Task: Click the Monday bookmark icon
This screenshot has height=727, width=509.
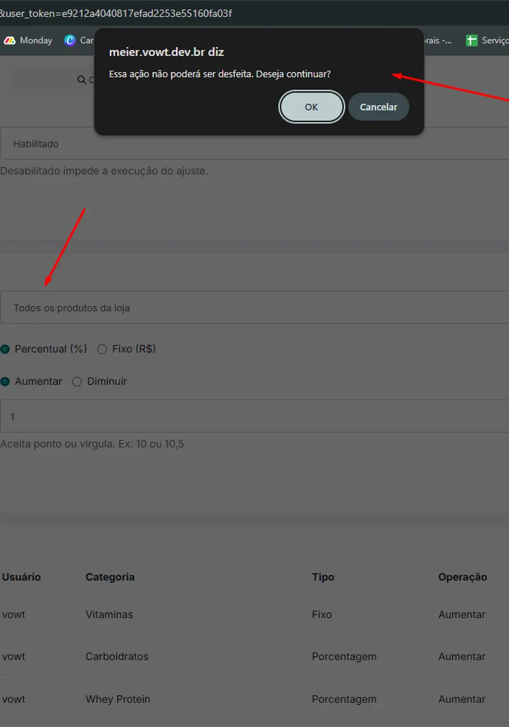Action: tap(10, 40)
